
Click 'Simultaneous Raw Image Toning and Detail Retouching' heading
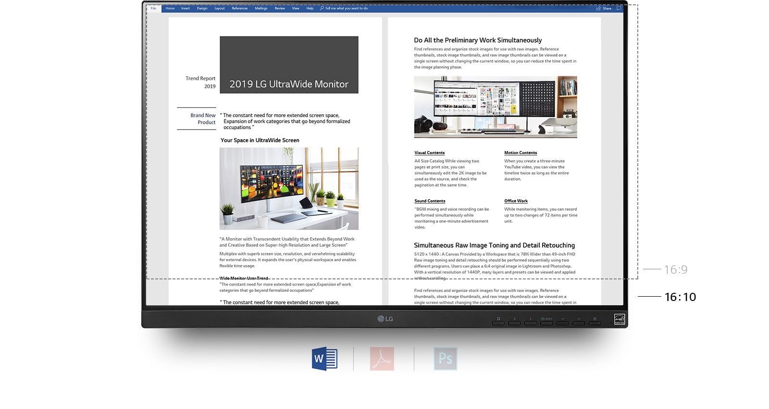point(495,245)
